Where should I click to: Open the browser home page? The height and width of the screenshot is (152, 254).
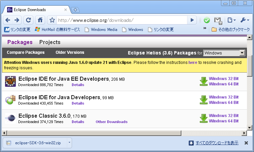tap(40, 20)
